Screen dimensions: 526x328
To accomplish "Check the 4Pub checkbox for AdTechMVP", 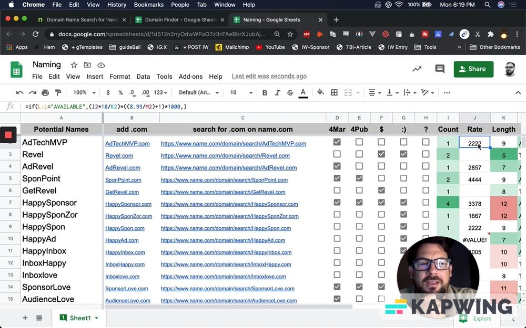I will click(360, 142).
